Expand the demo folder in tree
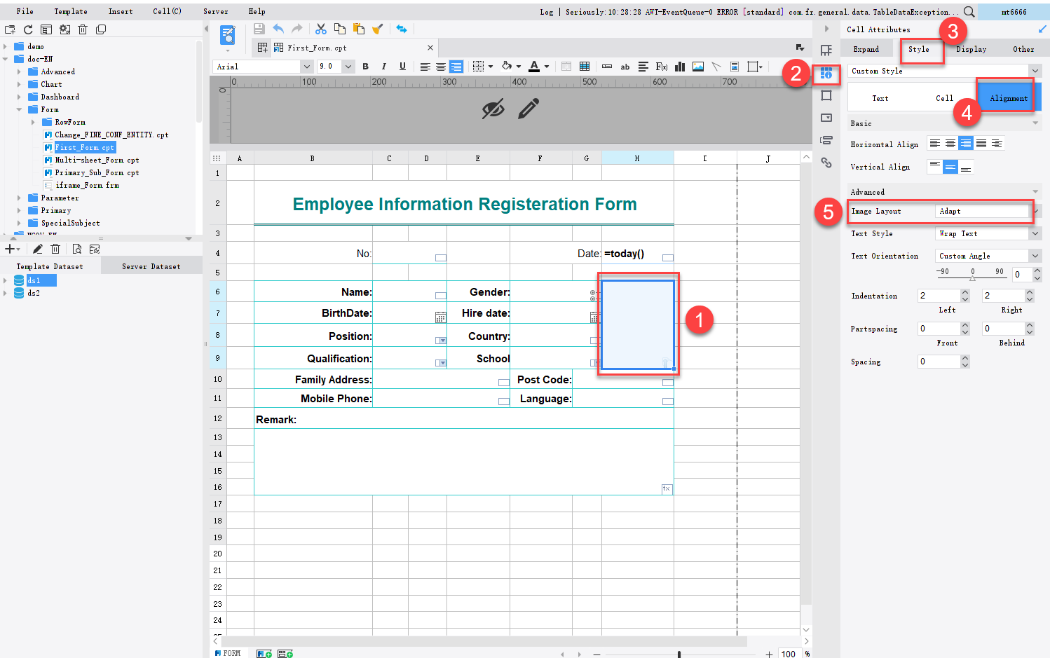The width and height of the screenshot is (1050, 658). (6, 46)
